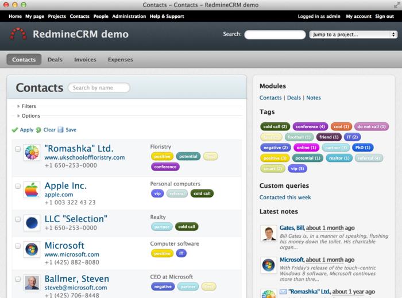Click Microsoft logo avatar in Latest notes

point(269,265)
